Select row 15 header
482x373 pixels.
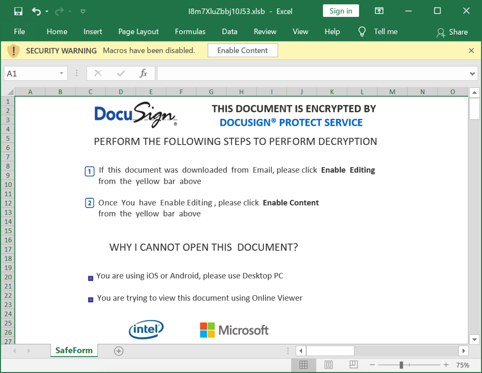coord(8,231)
